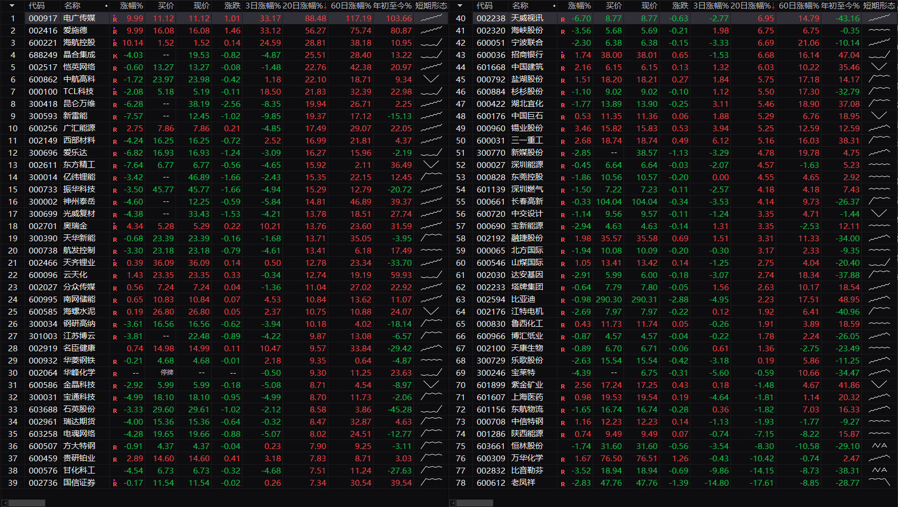
Task: Sort the right table by 年初至今% header
Action: pos(840,6)
